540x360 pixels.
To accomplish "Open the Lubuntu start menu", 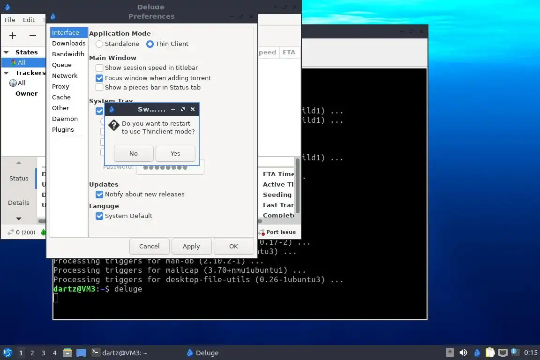I will (x=7, y=353).
